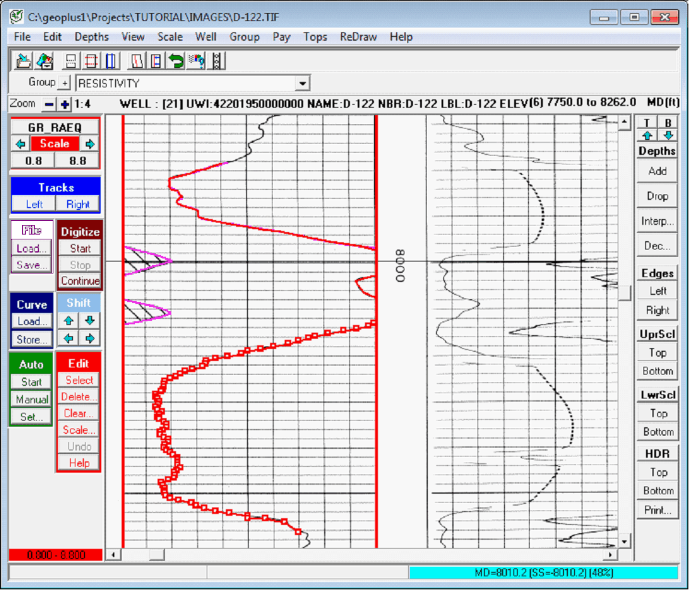
Task: Open the Depths menu
Action: click(91, 37)
